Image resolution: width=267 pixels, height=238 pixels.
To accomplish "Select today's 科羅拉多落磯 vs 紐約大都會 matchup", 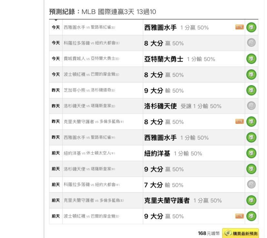I will (x=92, y=43).
